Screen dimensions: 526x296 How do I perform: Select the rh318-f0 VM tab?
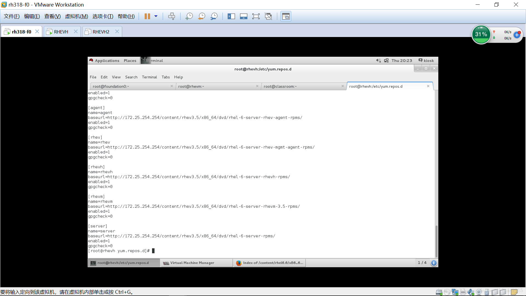(x=22, y=32)
